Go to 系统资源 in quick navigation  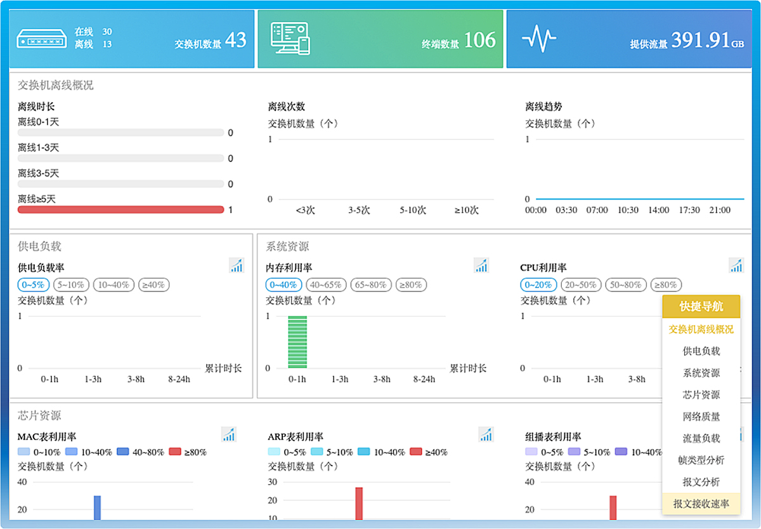click(x=701, y=373)
